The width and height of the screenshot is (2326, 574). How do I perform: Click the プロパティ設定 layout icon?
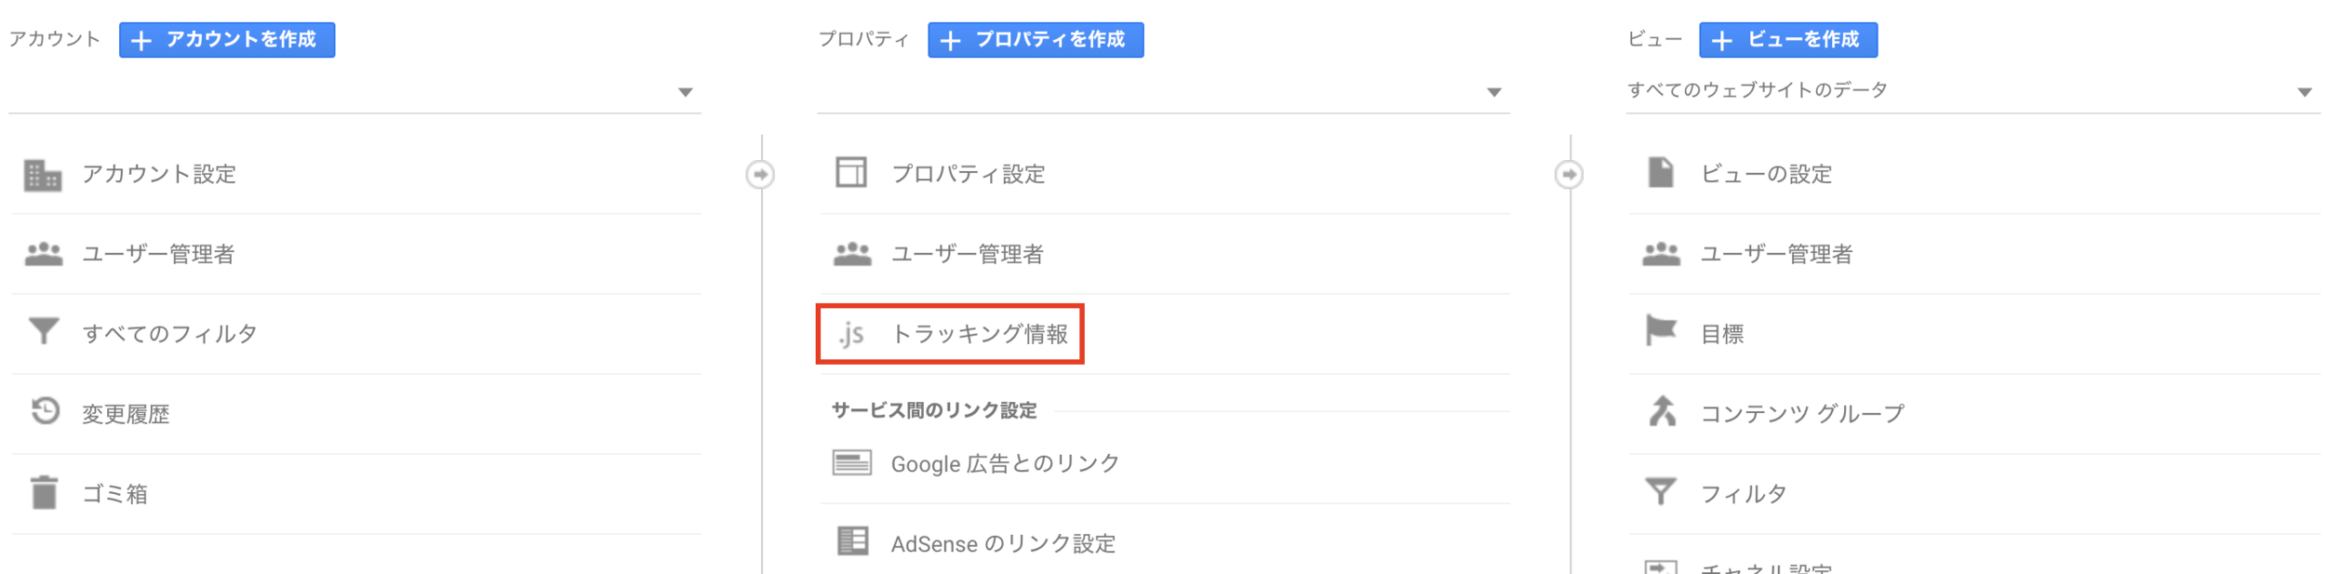851,173
